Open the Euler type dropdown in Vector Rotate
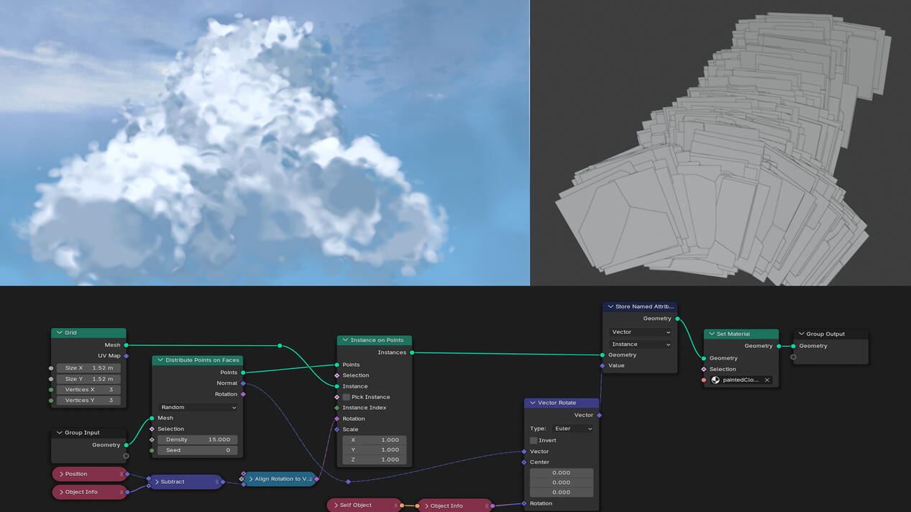 tap(572, 429)
